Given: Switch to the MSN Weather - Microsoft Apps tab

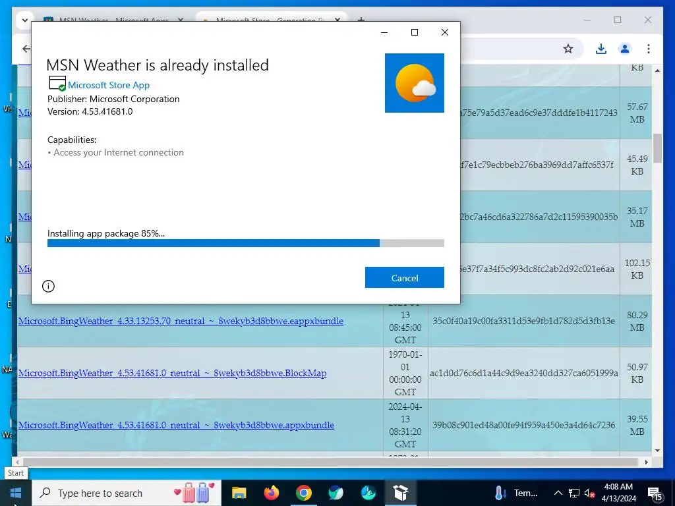Looking at the screenshot, I should tap(113, 19).
